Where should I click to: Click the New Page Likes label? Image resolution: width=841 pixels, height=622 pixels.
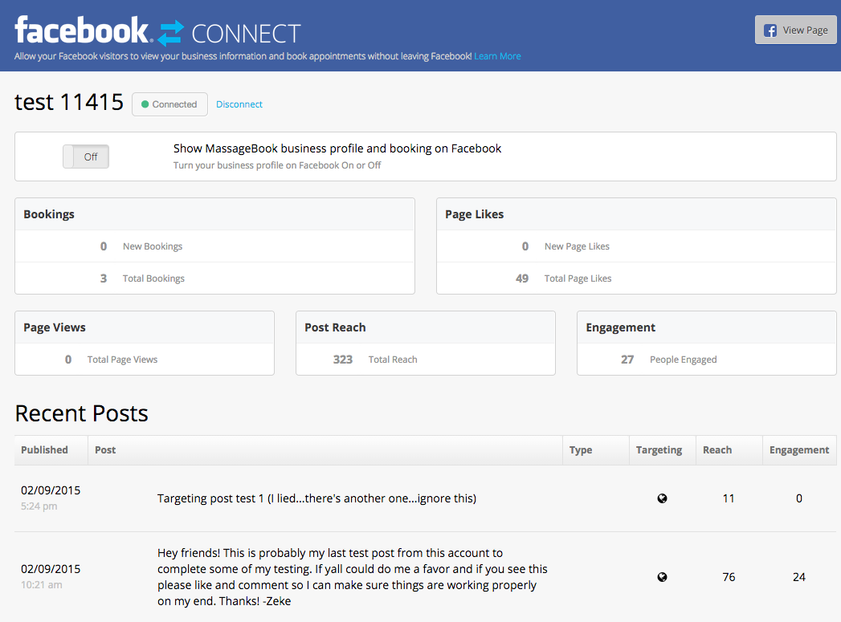(577, 246)
